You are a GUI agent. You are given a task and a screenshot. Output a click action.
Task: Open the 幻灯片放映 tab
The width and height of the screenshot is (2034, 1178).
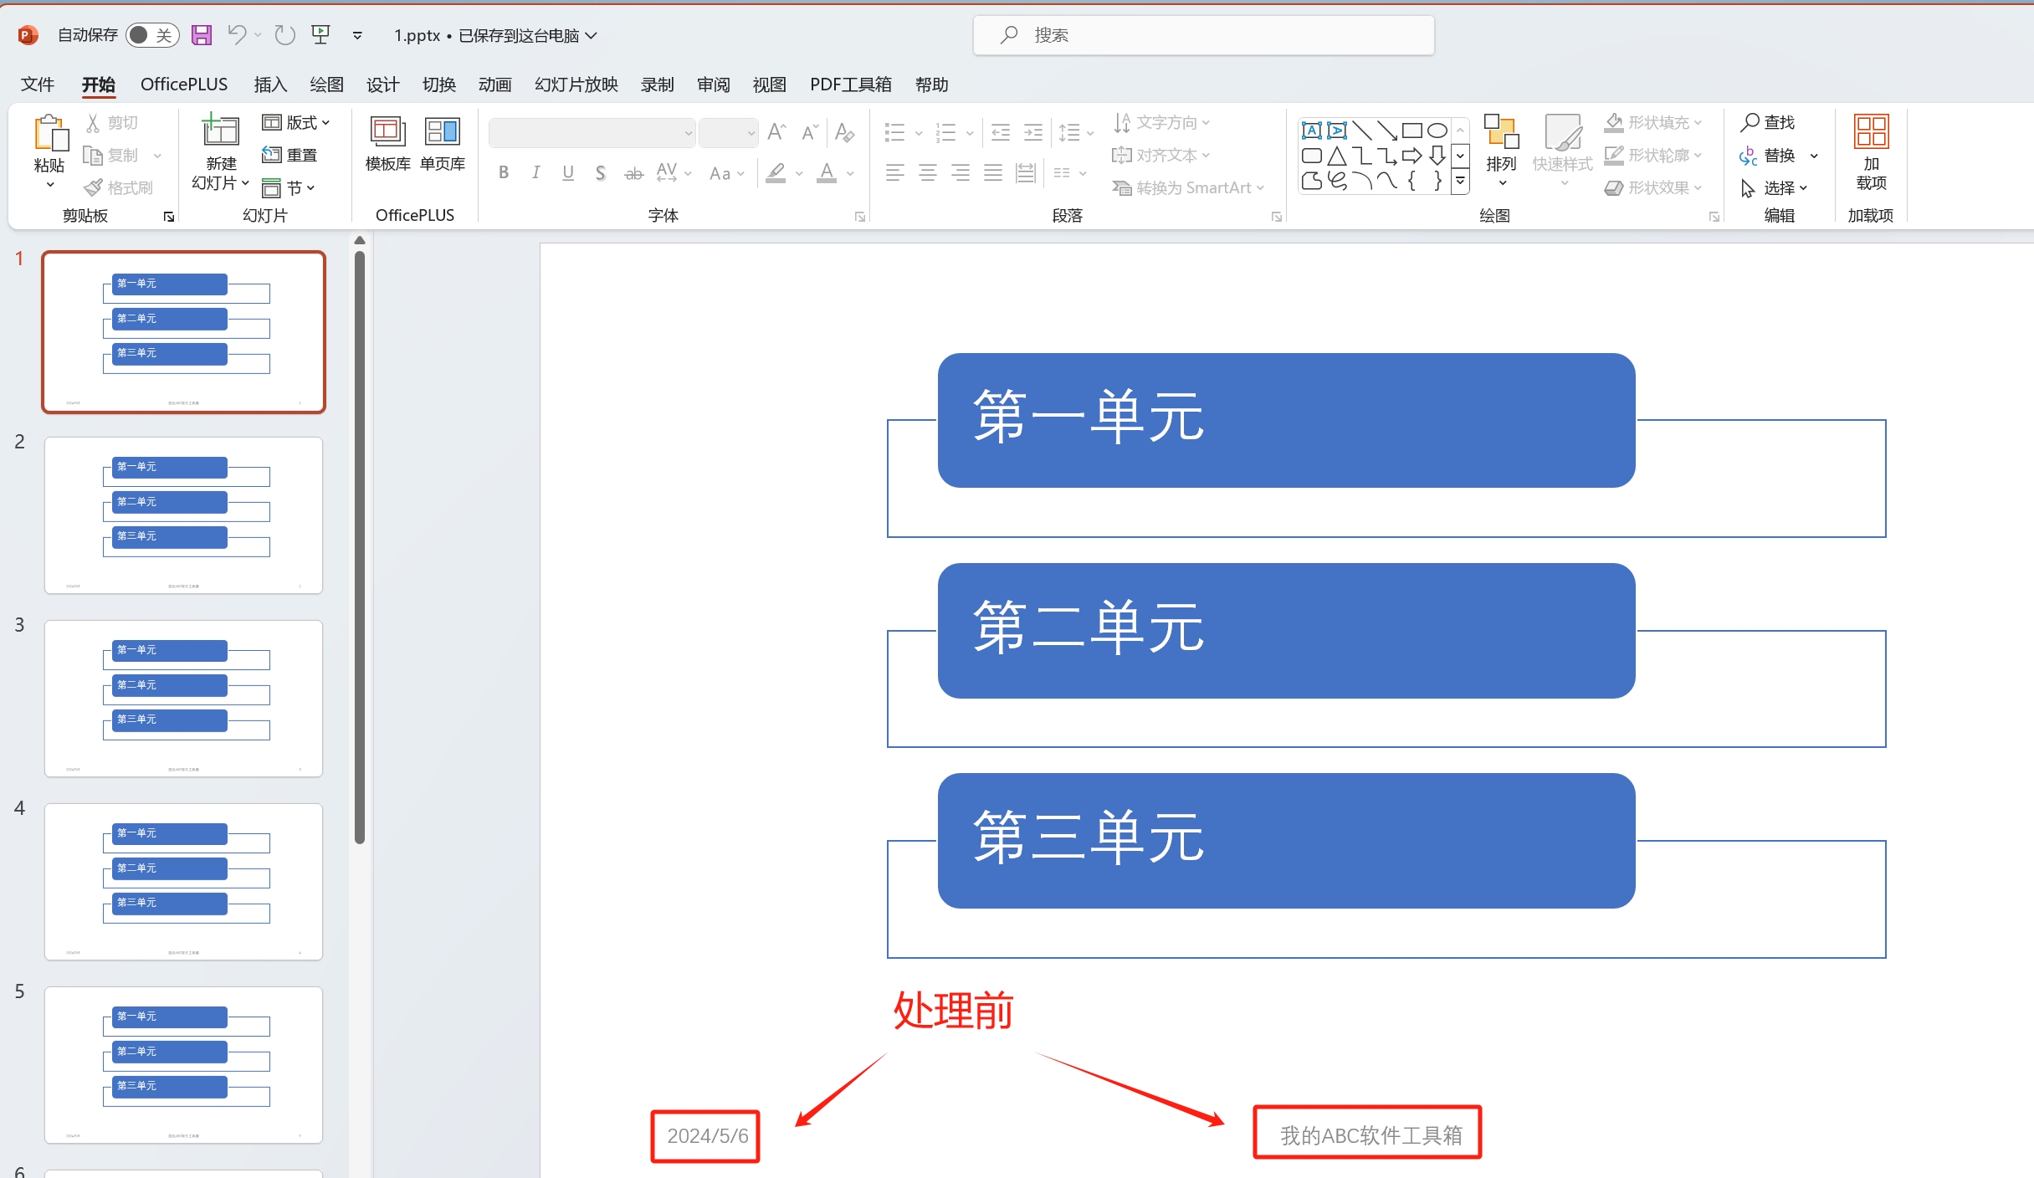pos(576,85)
